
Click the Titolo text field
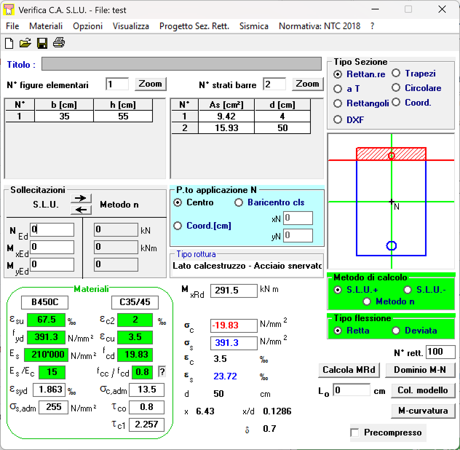click(x=181, y=64)
